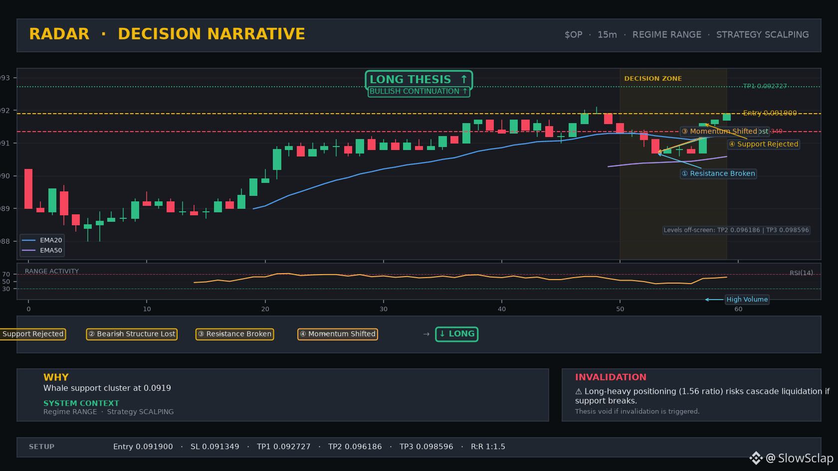Image resolution: width=838 pixels, height=471 pixels.
Task: Click the TP1 0.092727 line label on the chart
Action: coord(765,86)
